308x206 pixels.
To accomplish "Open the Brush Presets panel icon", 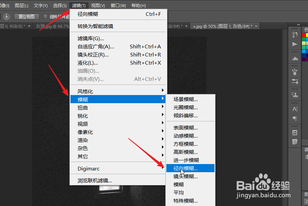I will pyautogui.click(x=295, y=72).
